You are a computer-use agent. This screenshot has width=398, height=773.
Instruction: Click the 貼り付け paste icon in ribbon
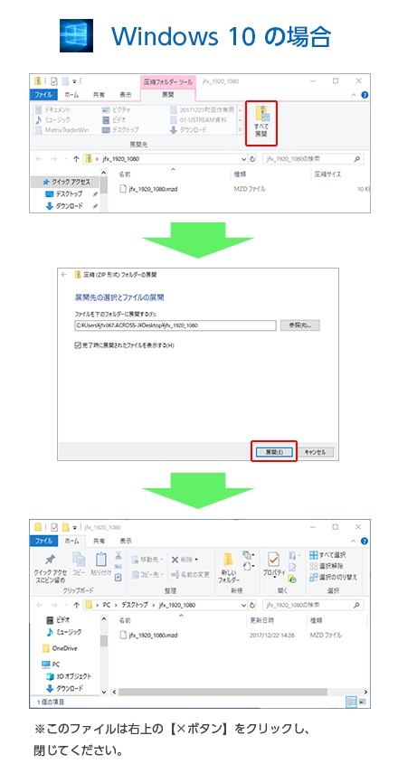click(x=100, y=564)
